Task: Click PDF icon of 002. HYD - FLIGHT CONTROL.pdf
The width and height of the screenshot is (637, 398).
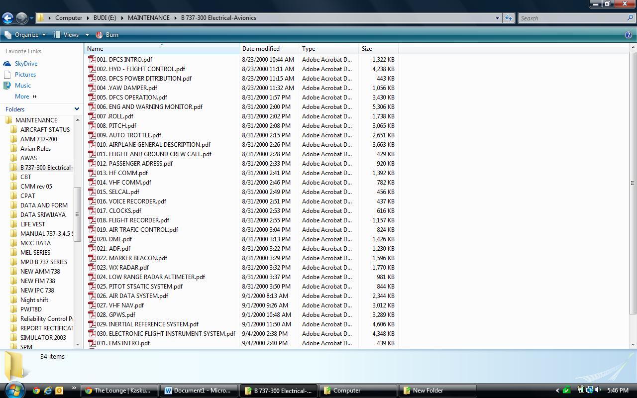Action: (92, 69)
